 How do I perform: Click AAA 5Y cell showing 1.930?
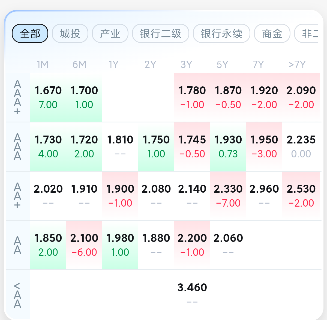[x=228, y=146]
